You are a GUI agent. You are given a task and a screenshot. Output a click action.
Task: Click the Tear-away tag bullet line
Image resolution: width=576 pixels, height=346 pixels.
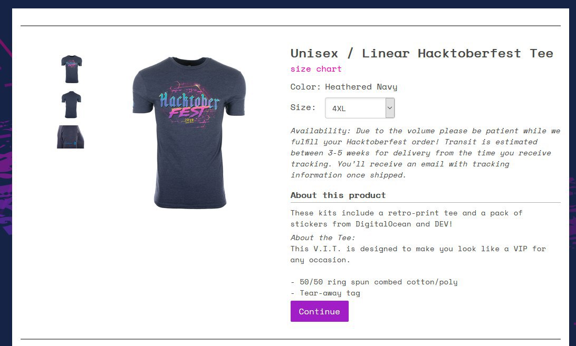click(325, 293)
